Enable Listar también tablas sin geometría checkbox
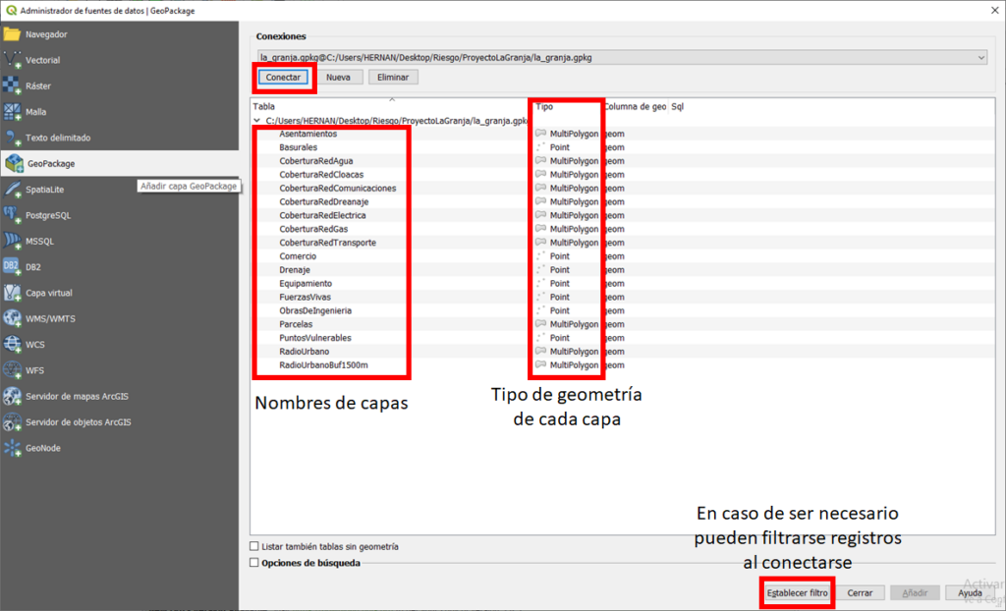 coord(254,546)
